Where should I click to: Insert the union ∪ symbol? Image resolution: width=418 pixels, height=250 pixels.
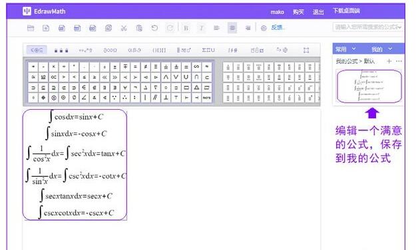[x=186, y=77]
